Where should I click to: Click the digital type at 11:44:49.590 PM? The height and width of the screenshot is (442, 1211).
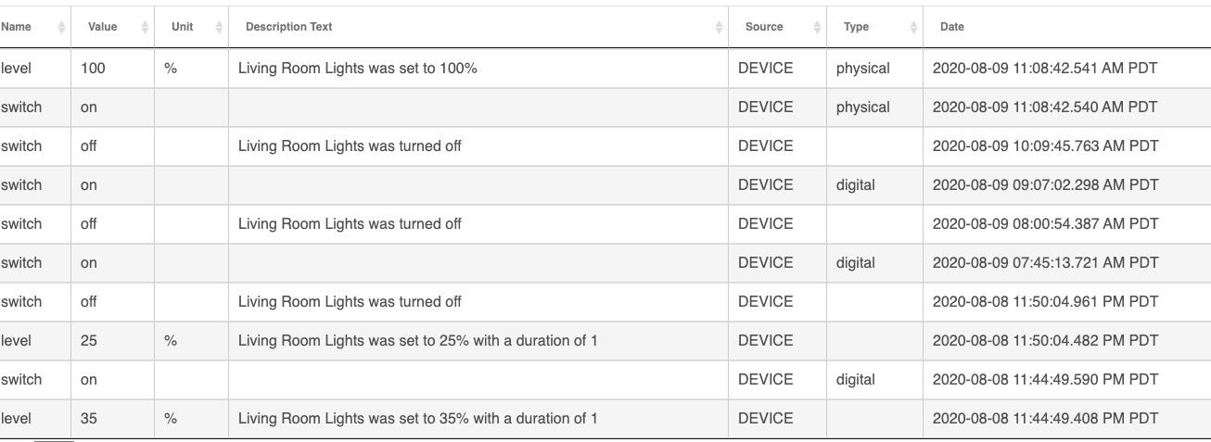click(x=855, y=380)
